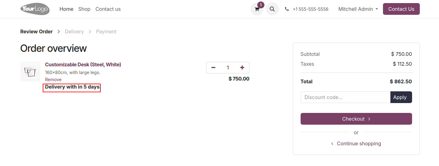Focus the Discount code input field
Image resolution: width=439 pixels, height=166 pixels.
(x=345, y=97)
